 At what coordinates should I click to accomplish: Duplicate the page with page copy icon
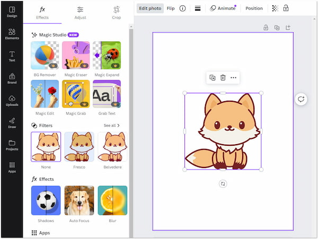[277, 28]
